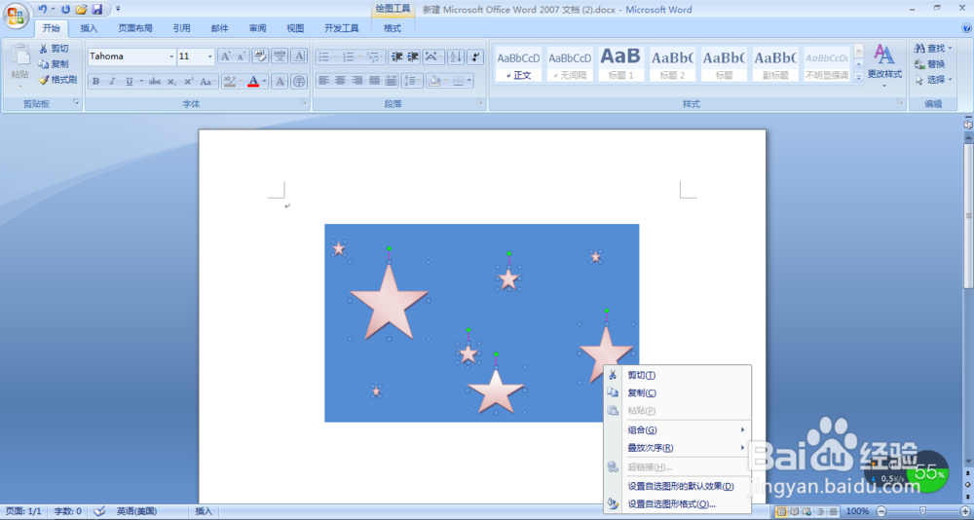Toggle Align Left paragraph alignment
This screenshot has height=520, width=974.
tap(323, 80)
